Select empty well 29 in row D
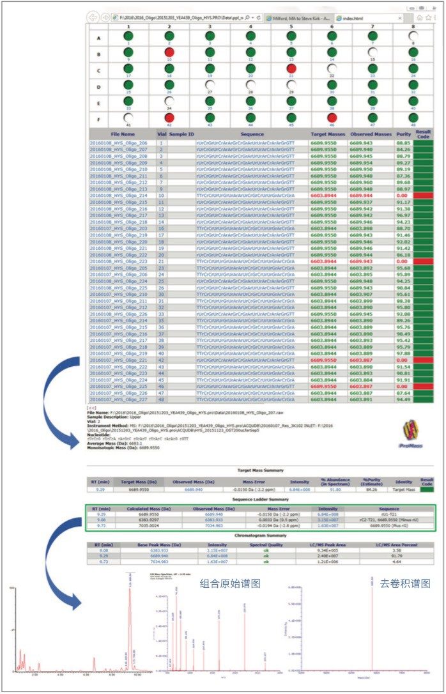The height and width of the screenshot is (694, 446). pyautogui.click(x=291, y=84)
